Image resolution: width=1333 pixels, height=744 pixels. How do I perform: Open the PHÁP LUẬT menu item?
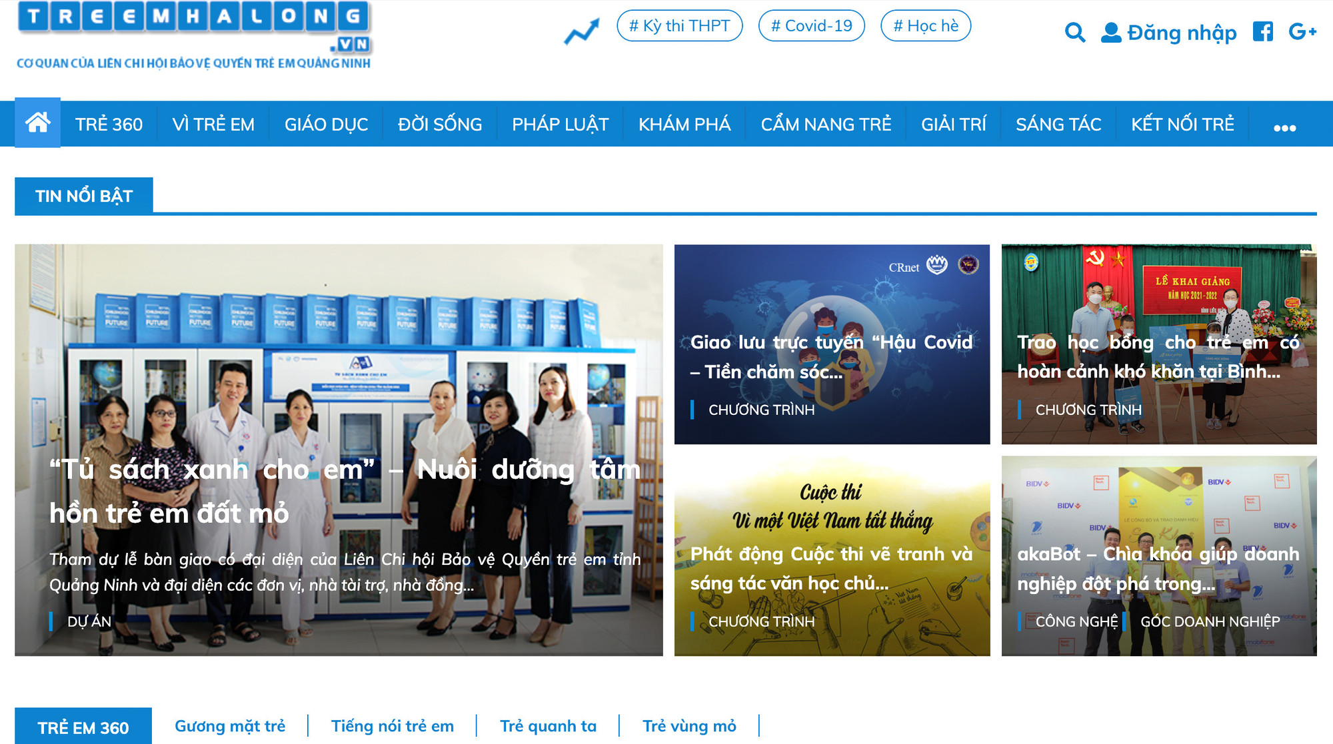click(560, 125)
